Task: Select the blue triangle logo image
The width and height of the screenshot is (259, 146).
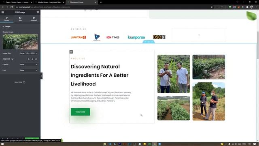Action: click(x=97, y=37)
